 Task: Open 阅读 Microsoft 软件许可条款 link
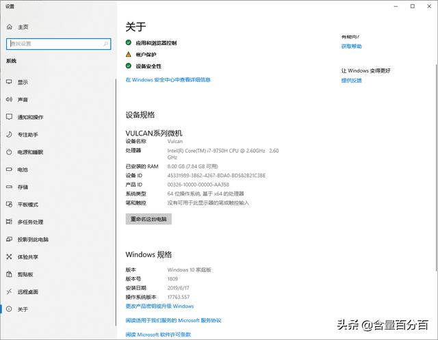click(x=158, y=335)
